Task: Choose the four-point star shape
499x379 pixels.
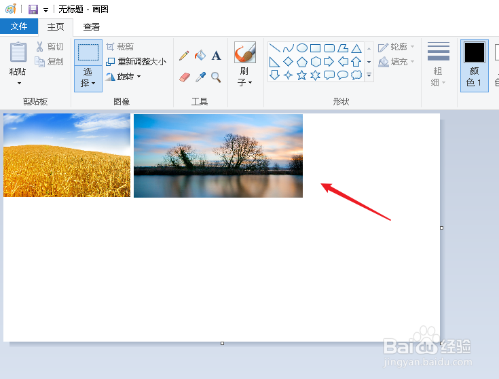Action: pyautogui.click(x=288, y=75)
